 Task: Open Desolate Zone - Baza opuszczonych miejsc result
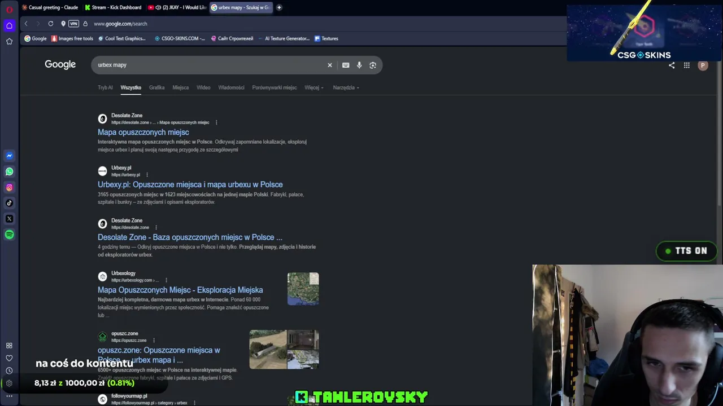[190, 237]
